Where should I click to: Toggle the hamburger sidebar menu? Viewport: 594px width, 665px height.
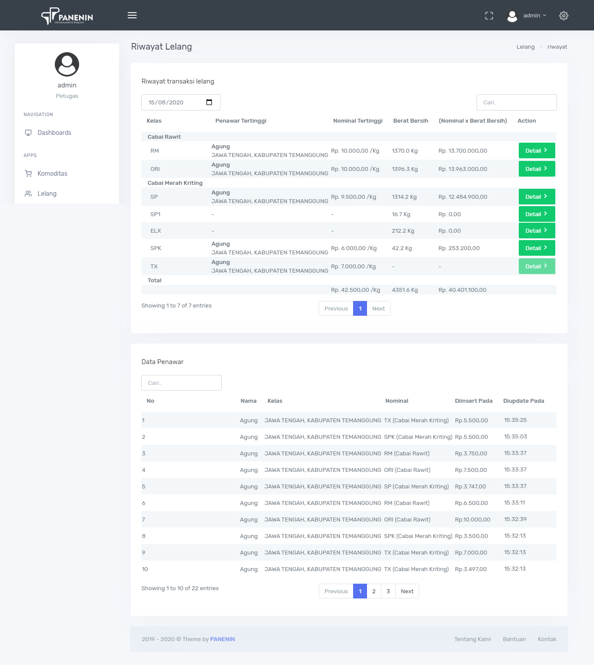click(x=132, y=15)
